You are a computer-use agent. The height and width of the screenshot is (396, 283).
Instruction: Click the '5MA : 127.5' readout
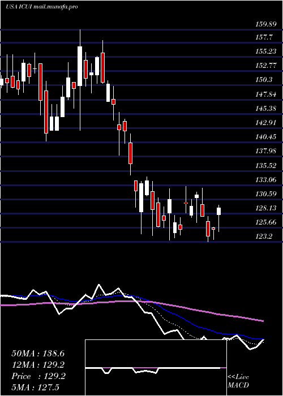[35, 387]
